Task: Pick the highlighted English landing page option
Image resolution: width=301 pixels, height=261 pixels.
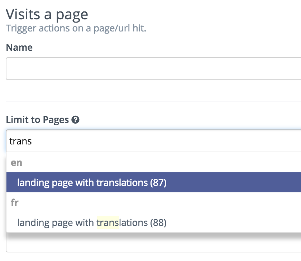Action: pyautogui.click(x=154, y=182)
